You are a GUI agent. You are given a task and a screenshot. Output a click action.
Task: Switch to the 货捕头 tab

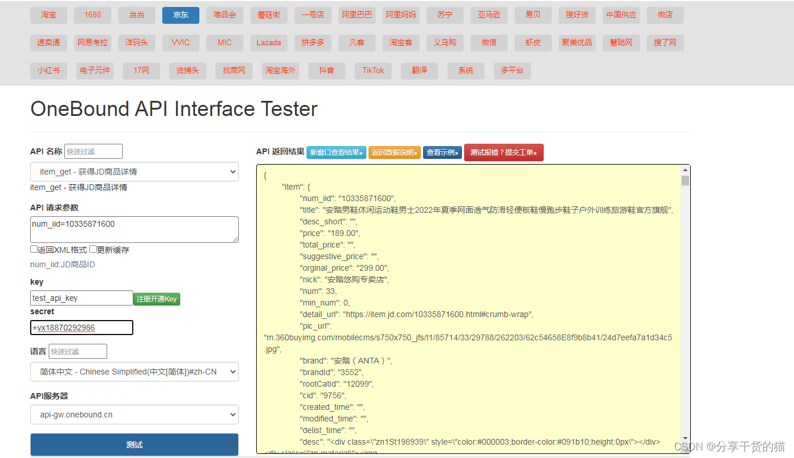tap(188, 71)
